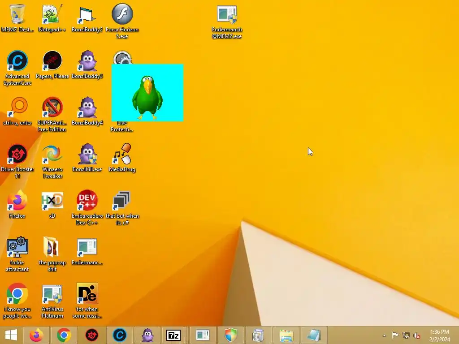Viewport: 459px width, 344px height.
Task: Select the Notepad++ desktop shortcut
Action: click(x=52, y=18)
